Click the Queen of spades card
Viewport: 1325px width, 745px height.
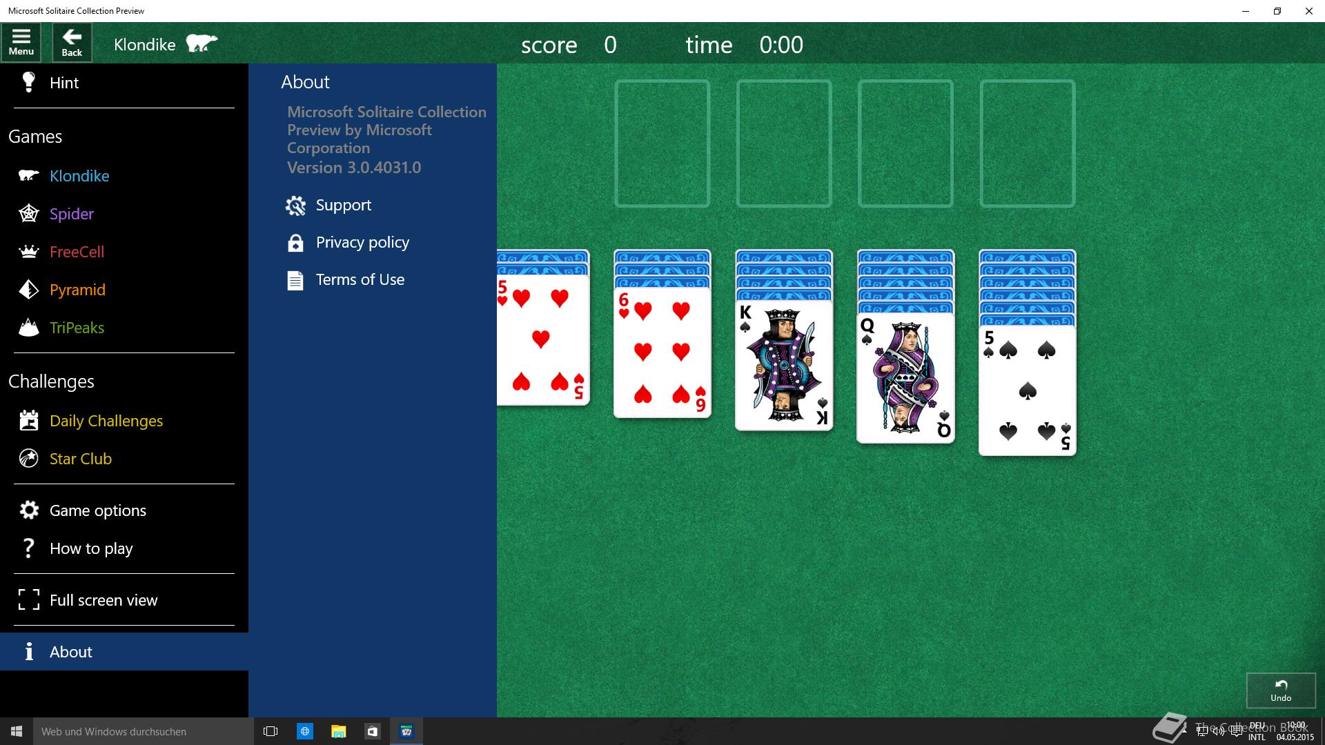(x=905, y=377)
